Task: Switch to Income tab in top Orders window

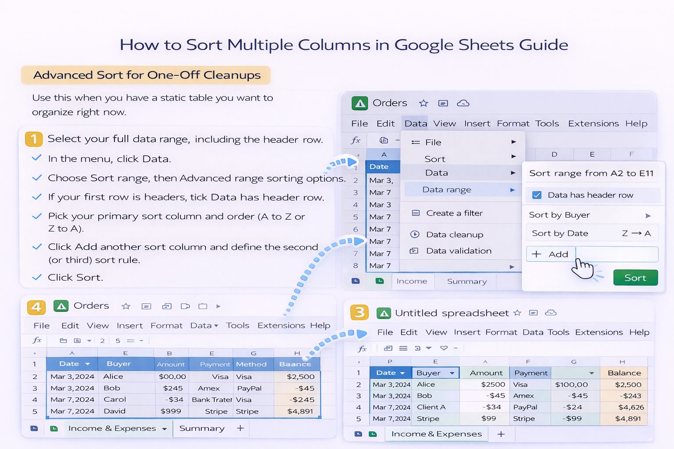Action: click(412, 281)
